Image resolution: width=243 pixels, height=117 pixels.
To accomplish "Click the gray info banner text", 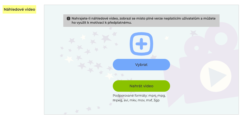I will [143, 20].
